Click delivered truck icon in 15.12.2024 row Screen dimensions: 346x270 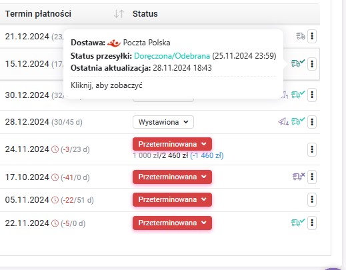coord(298,63)
